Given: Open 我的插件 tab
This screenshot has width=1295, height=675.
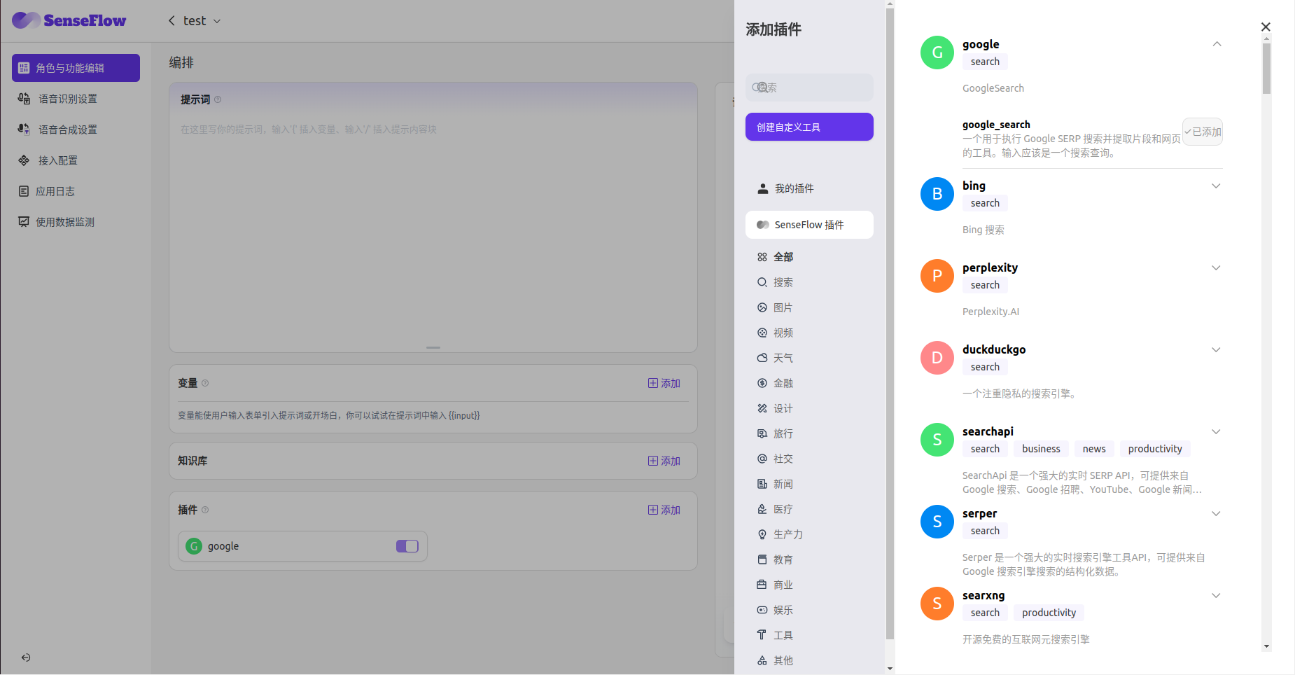Looking at the screenshot, I should point(809,188).
